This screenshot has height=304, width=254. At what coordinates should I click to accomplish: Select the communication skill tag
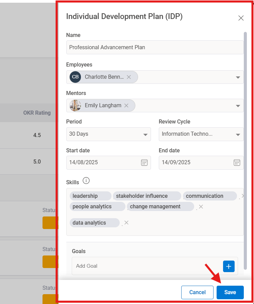pos(210,196)
